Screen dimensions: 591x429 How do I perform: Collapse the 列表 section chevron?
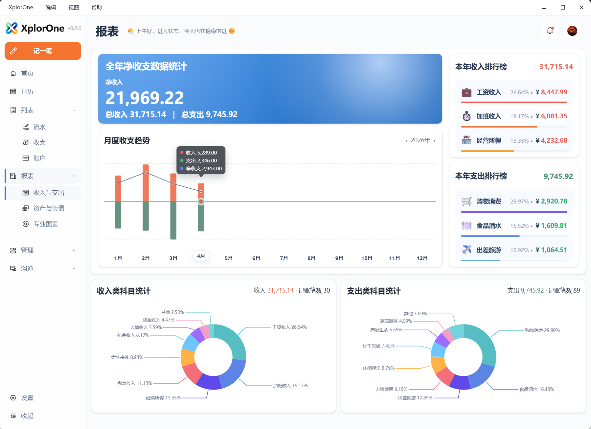coord(74,110)
